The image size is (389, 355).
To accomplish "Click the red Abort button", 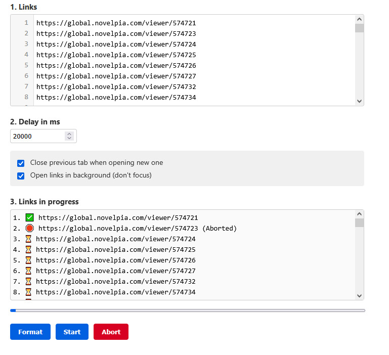I will [111, 332].
